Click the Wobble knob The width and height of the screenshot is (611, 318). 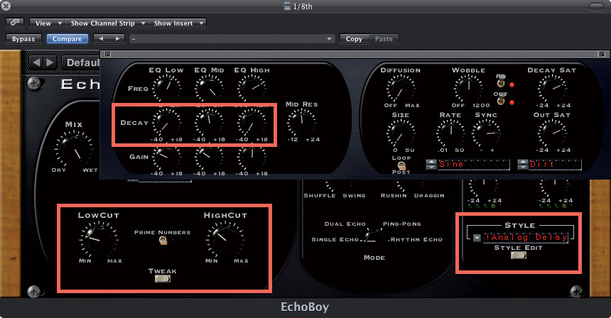pyautogui.click(x=468, y=88)
